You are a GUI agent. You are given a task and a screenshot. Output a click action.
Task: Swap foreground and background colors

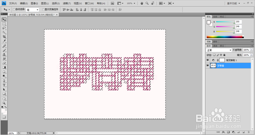[x=6, y=107]
